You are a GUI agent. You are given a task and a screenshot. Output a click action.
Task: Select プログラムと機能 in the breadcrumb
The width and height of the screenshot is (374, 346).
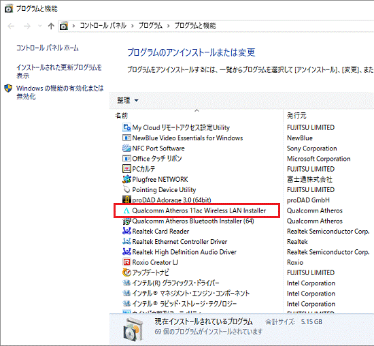click(195, 26)
